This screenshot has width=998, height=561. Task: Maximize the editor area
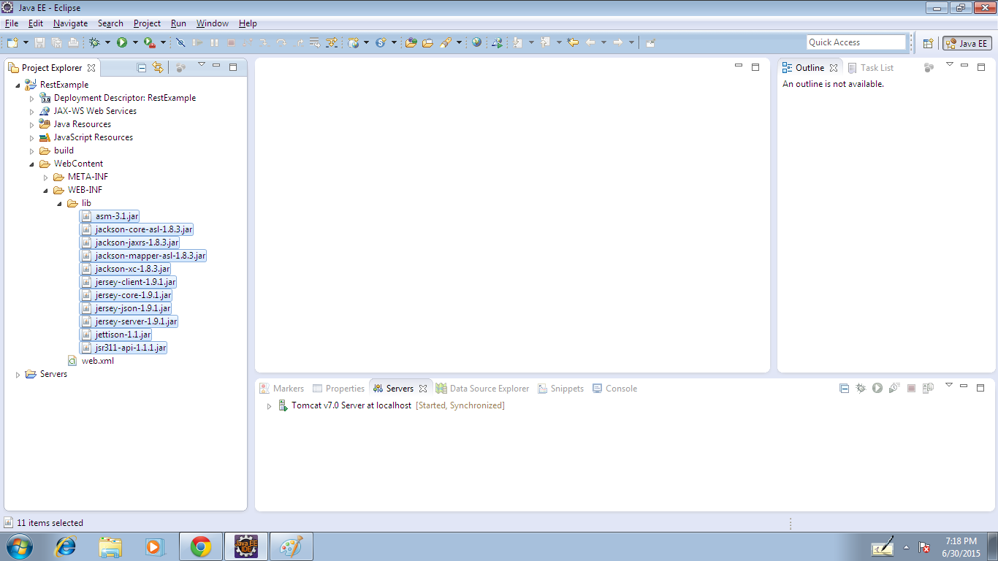(x=755, y=67)
